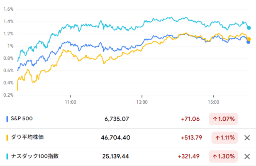This screenshot has width=256, height=166.
Task: Click the 13:00 time axis label
Action: pyautogui.click(x=142, y=102)
